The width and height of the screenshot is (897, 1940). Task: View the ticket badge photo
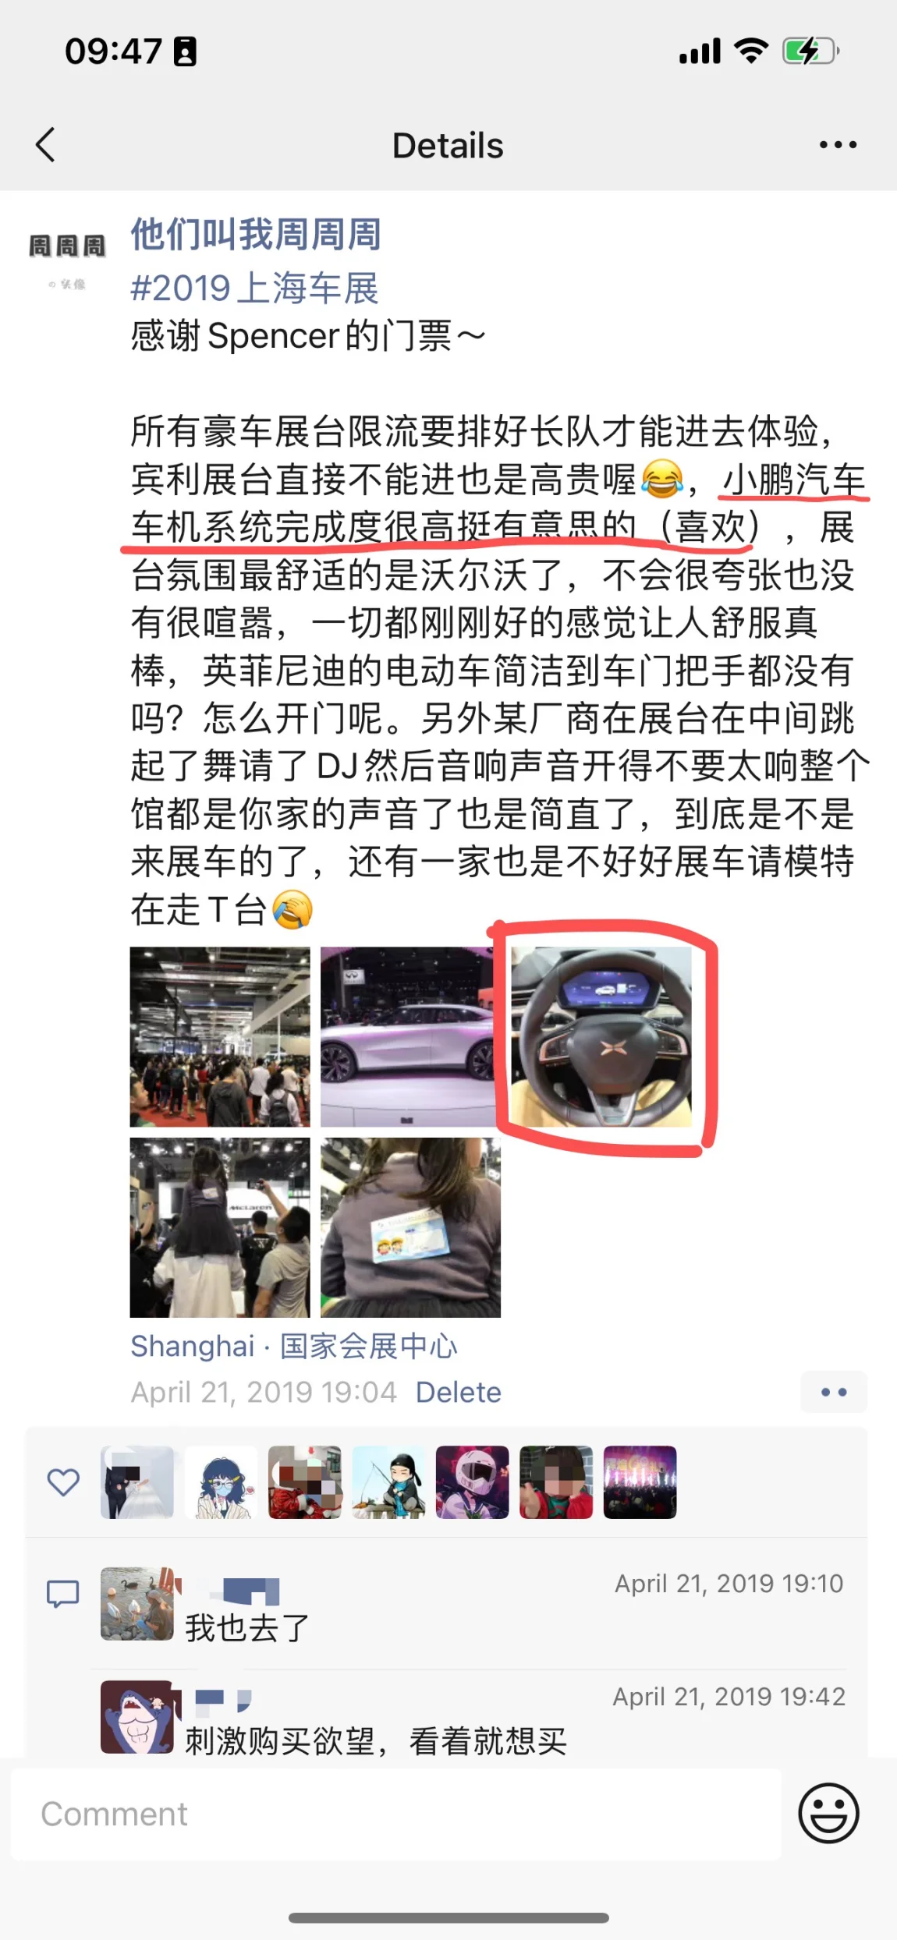(x=410, y=1227)
